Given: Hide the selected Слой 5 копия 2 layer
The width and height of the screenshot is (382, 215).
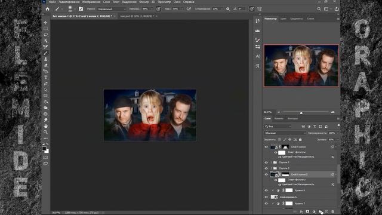Looking at the screenshot, I should [266, 174].
